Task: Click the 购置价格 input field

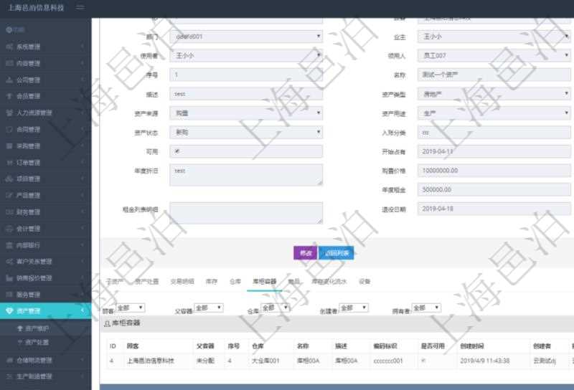Action: click(x=494, y=171)
